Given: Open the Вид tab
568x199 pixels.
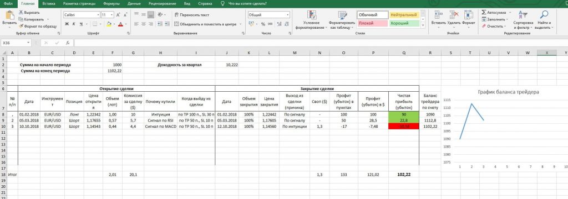Looking at the screenshot, I should tap(187, 3).
